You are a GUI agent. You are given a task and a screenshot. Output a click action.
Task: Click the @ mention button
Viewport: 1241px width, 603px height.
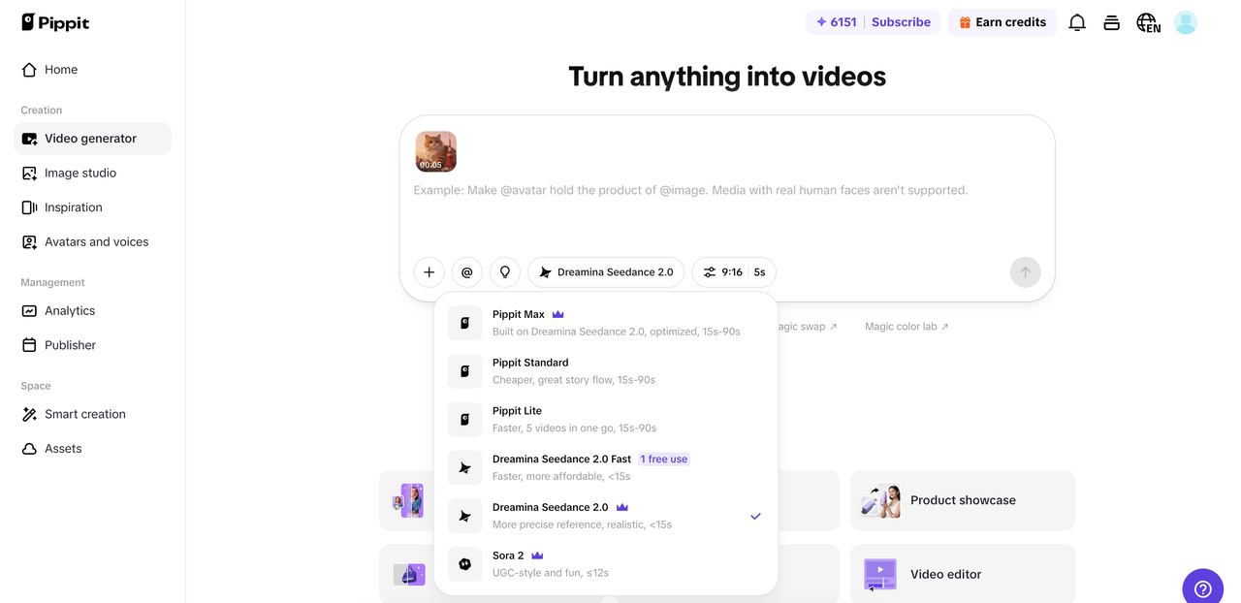coord(467,272)
